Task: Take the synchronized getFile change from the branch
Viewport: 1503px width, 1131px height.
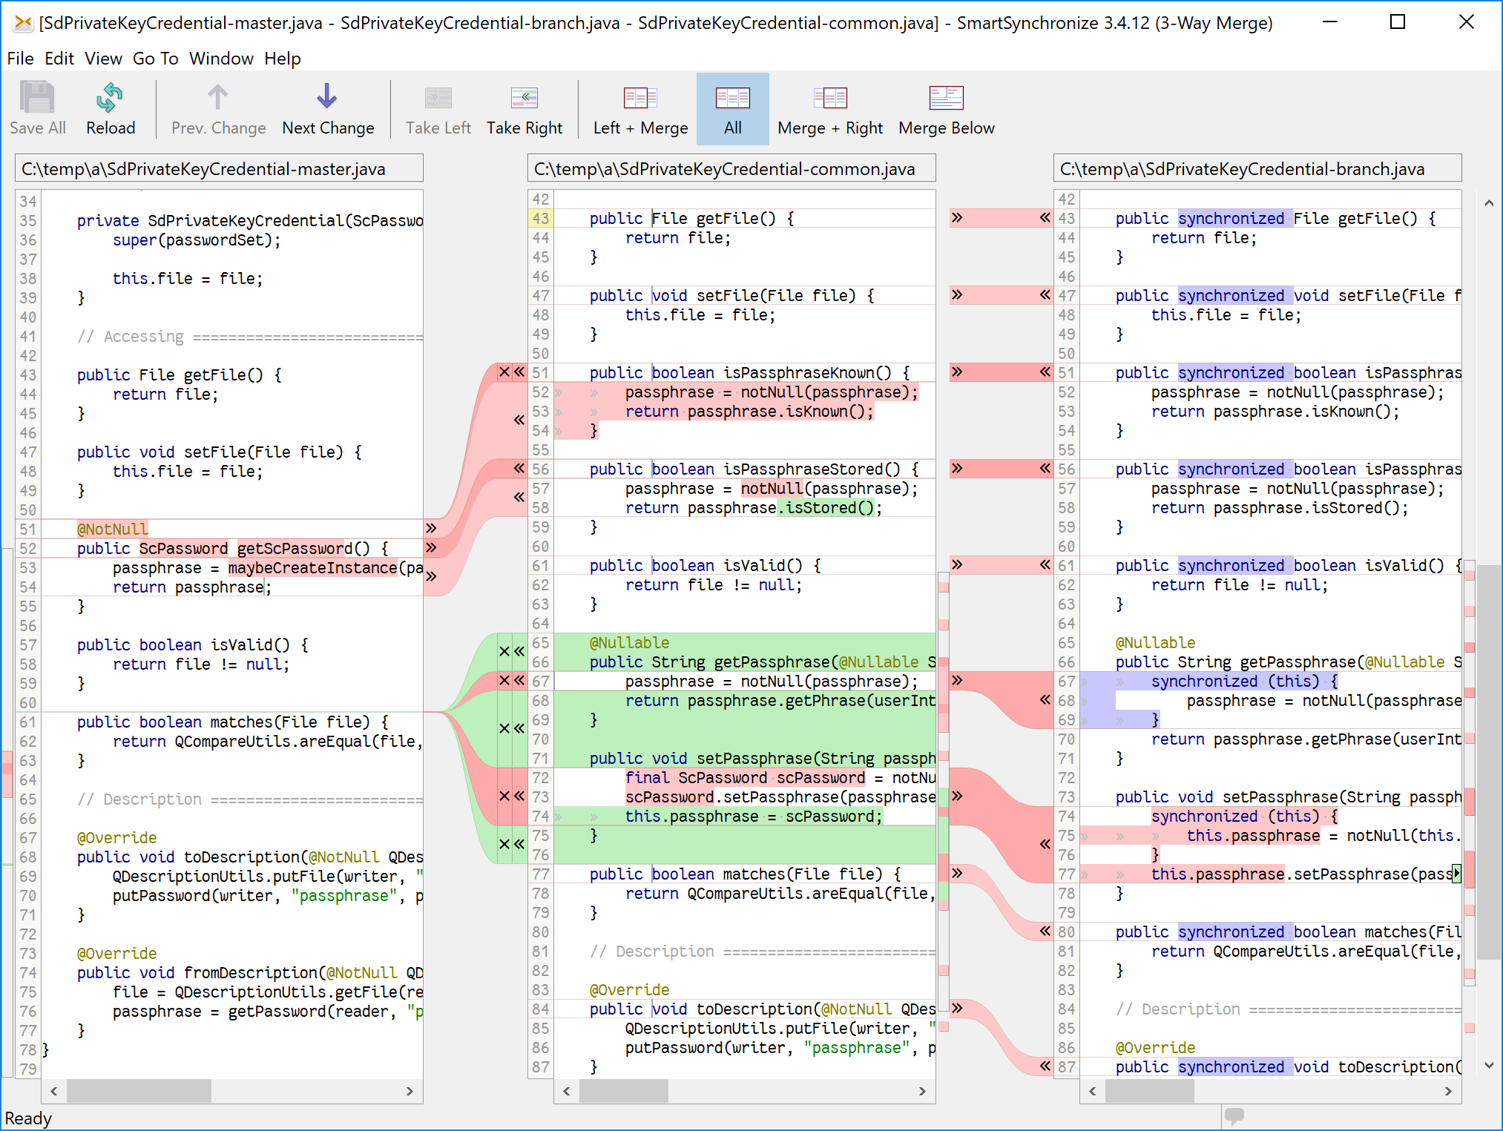Action: [x=1044, y=217]
